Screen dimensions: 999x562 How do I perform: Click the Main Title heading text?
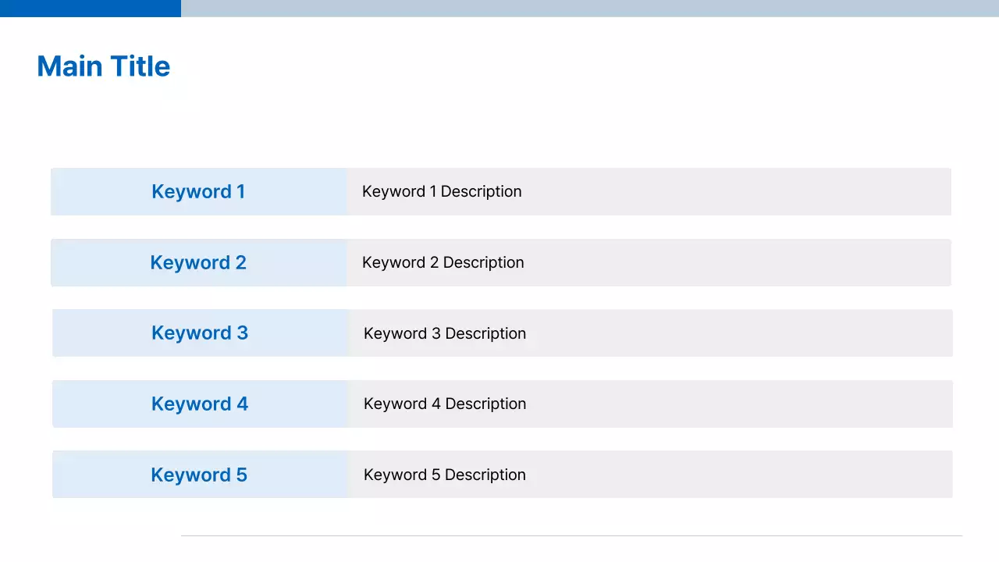click(x=104, y=66)
